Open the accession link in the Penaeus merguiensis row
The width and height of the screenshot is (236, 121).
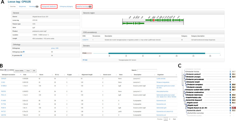tap(3, 82)
